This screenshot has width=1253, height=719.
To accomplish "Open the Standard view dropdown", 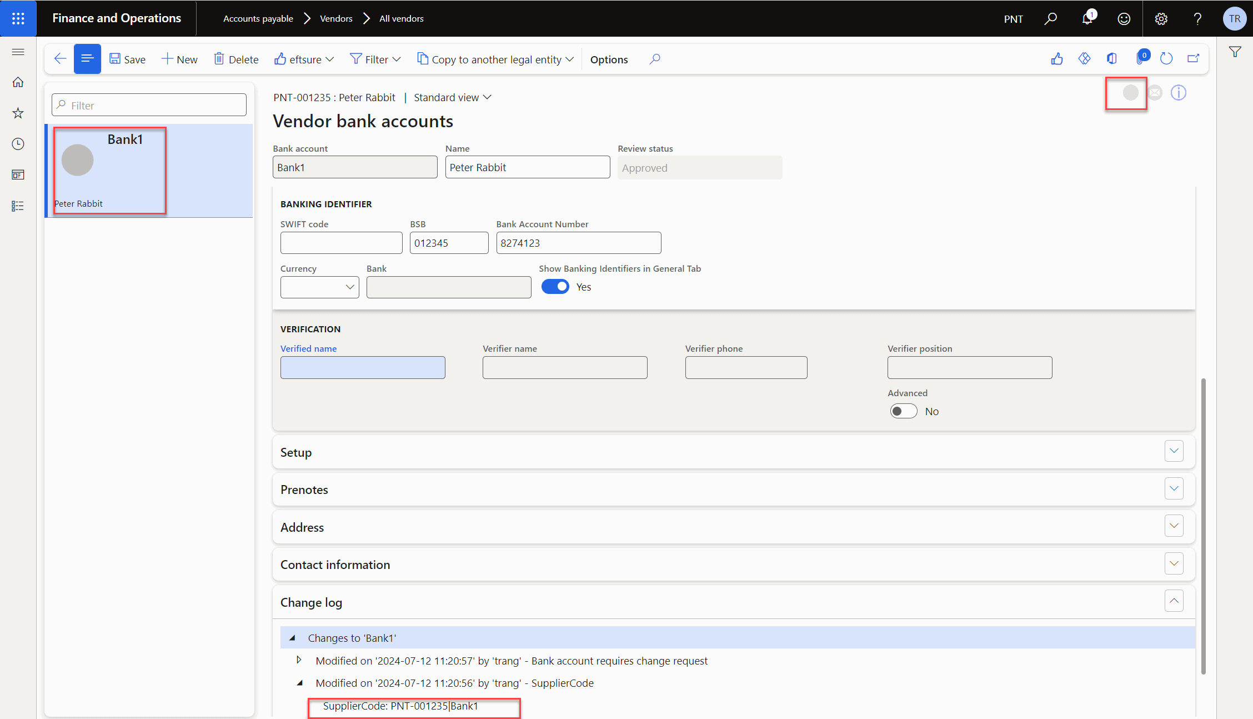I will click(x=453, y=98).
